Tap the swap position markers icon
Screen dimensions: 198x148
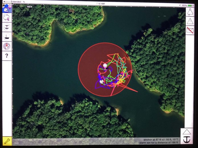(x=7, y=18)
